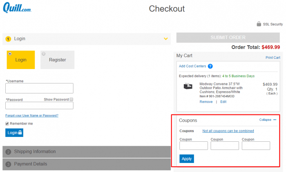Click the blue Login button
Image resolution: width=286 pixels, height=172 pixels.
(x=14, y=133)
